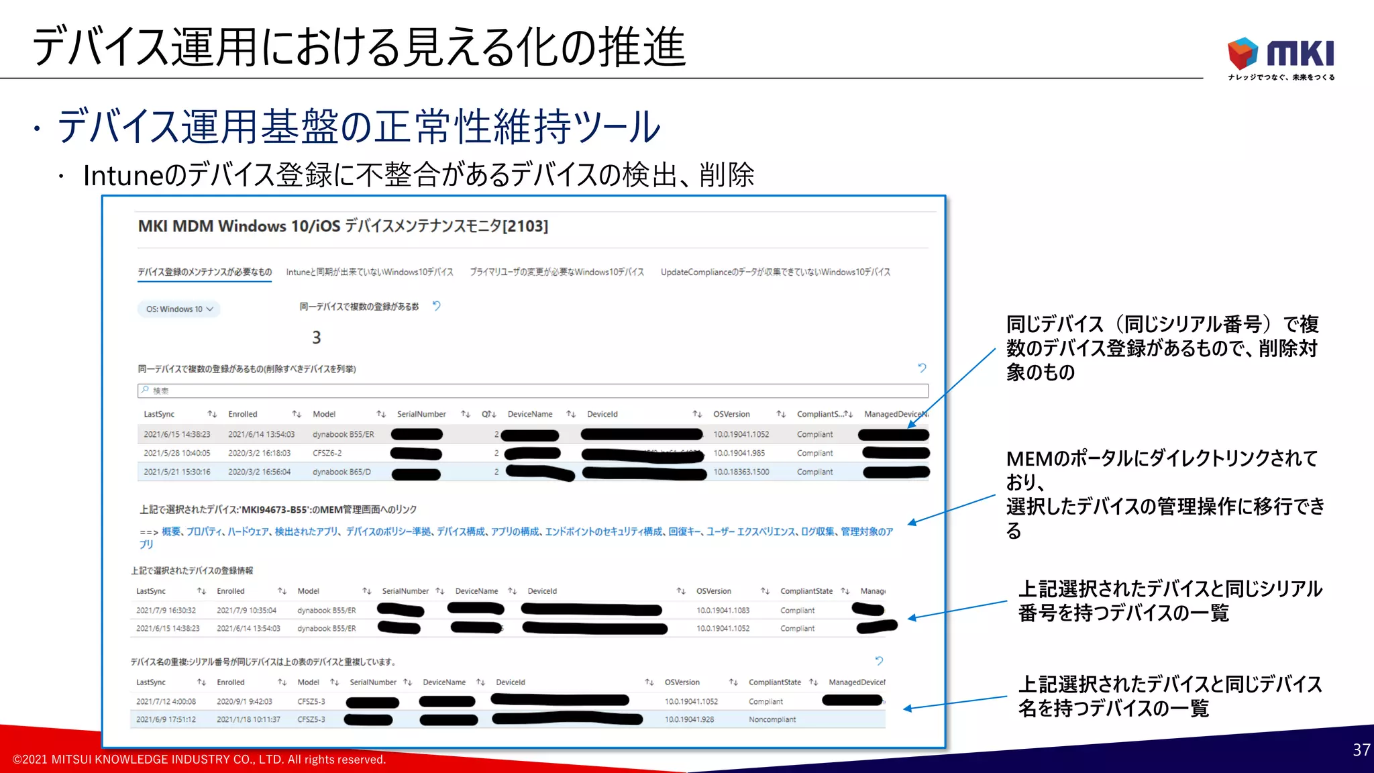Open the 概要 link
The height and width of the screenshot is (773, 1374).
click(x=171, y=531)
